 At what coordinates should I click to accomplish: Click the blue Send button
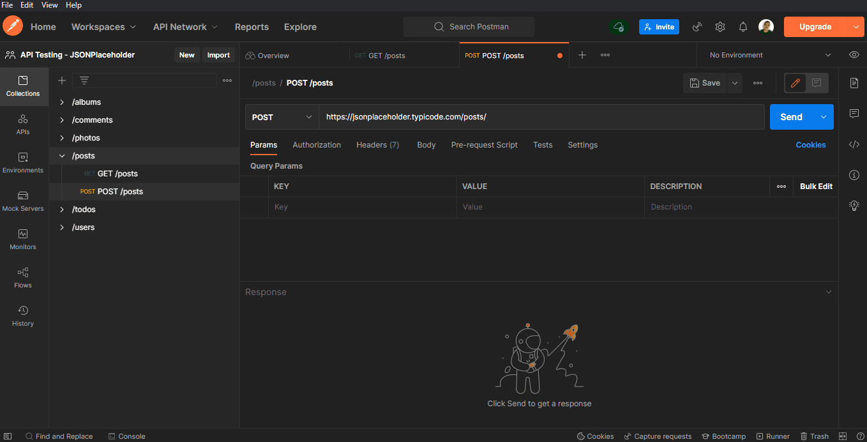coord(791,117)
